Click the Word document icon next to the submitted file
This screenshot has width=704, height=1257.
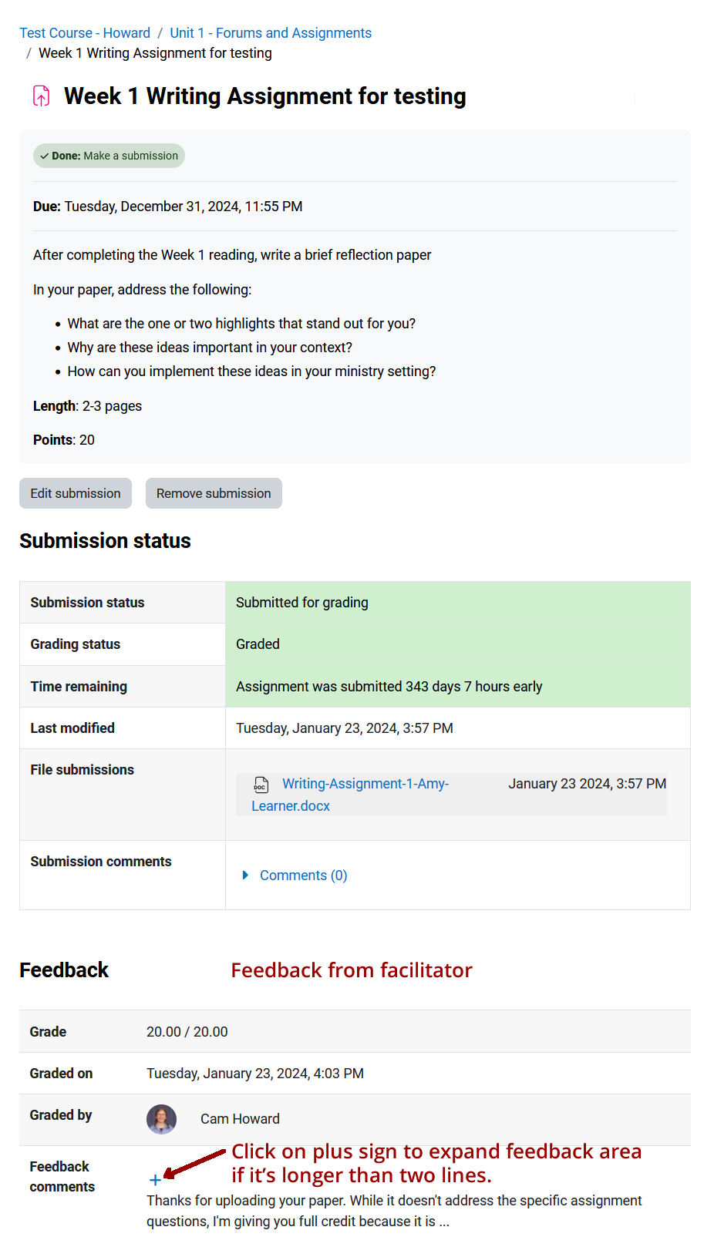tap(261, 784)
